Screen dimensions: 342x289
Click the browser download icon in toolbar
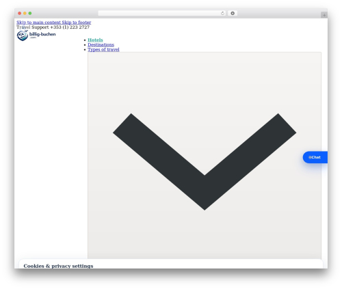click(x=233, y=13)
